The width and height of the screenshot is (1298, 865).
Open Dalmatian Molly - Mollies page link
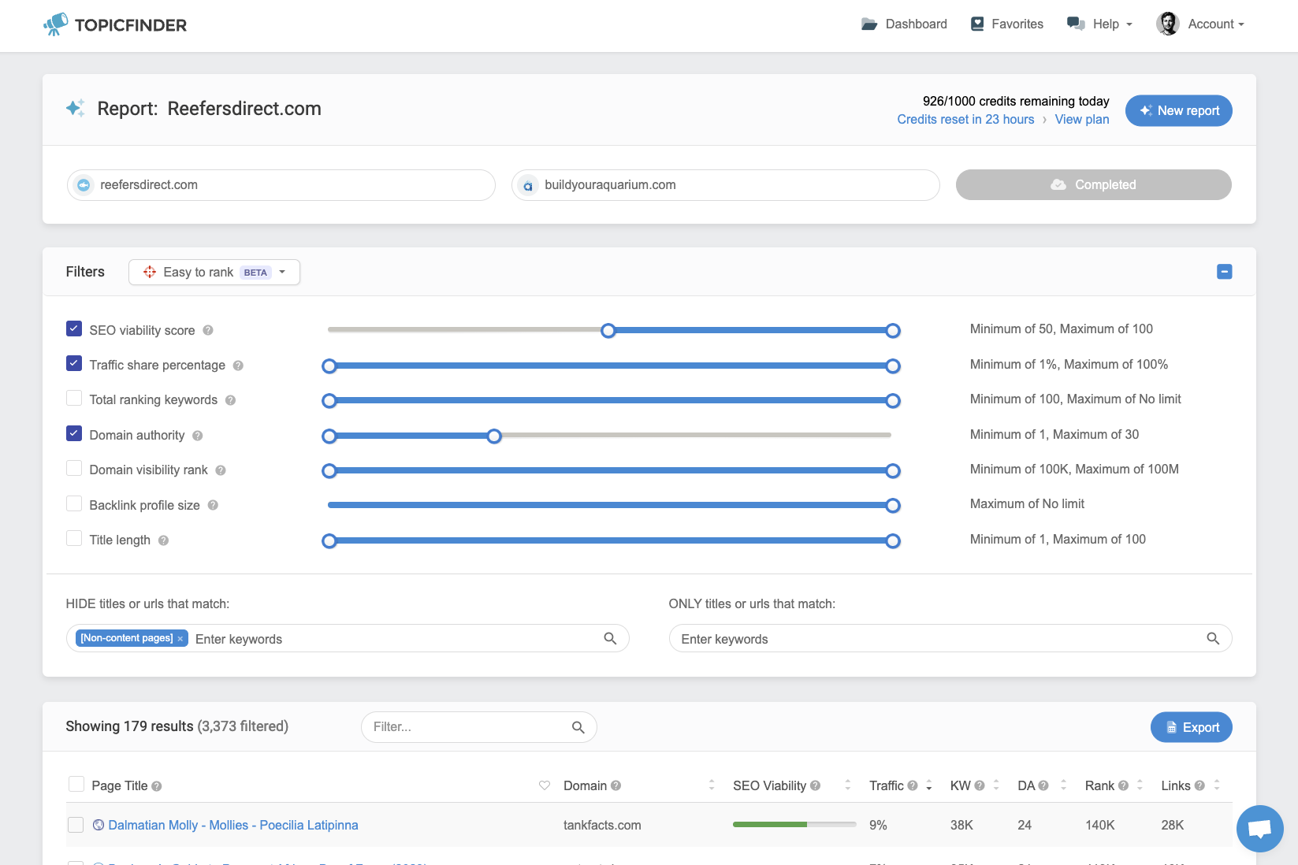(233, 825)
